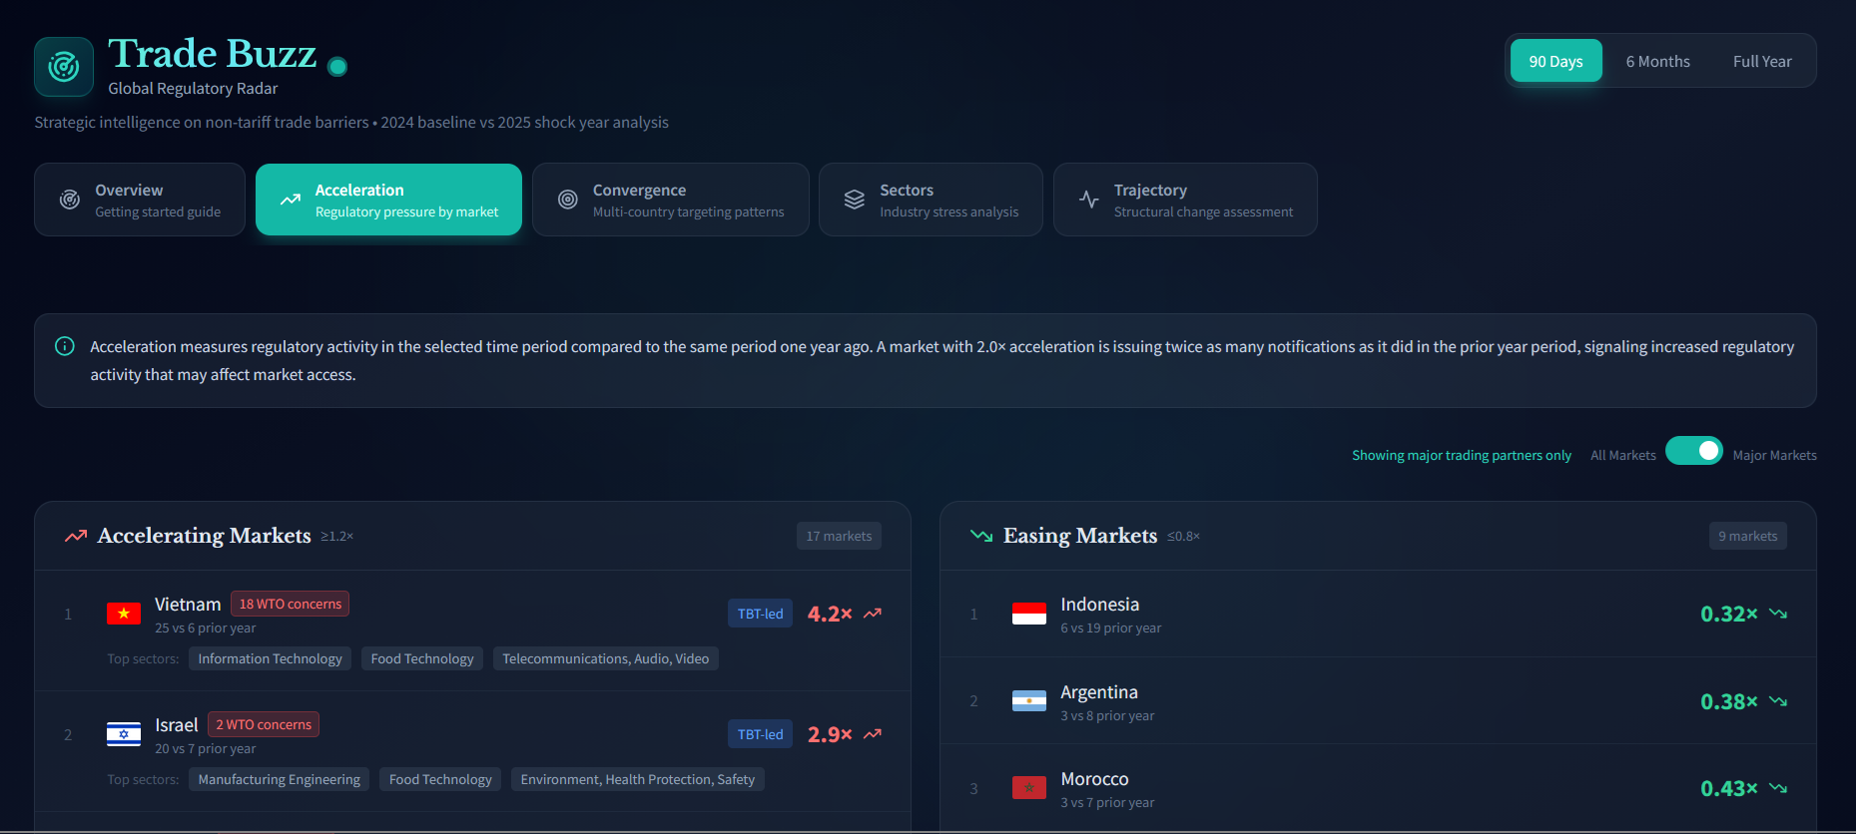Click Israel's TBT-led tag

(761, 734)
